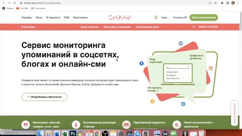Bookmark this page with the star icon
Image resolution: width=242 pixels, height=136 pixels.
click(216, 3)
